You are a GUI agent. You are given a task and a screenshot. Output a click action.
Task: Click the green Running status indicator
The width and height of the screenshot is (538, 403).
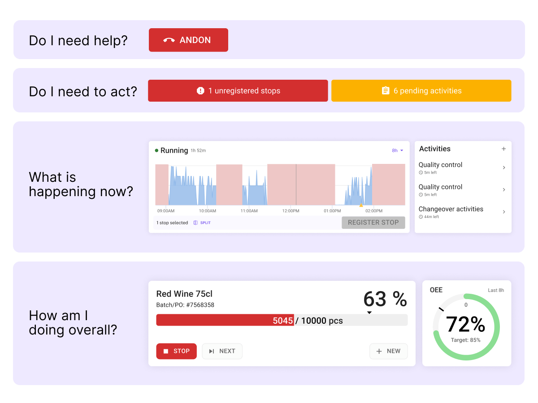(x=157, y=150)
